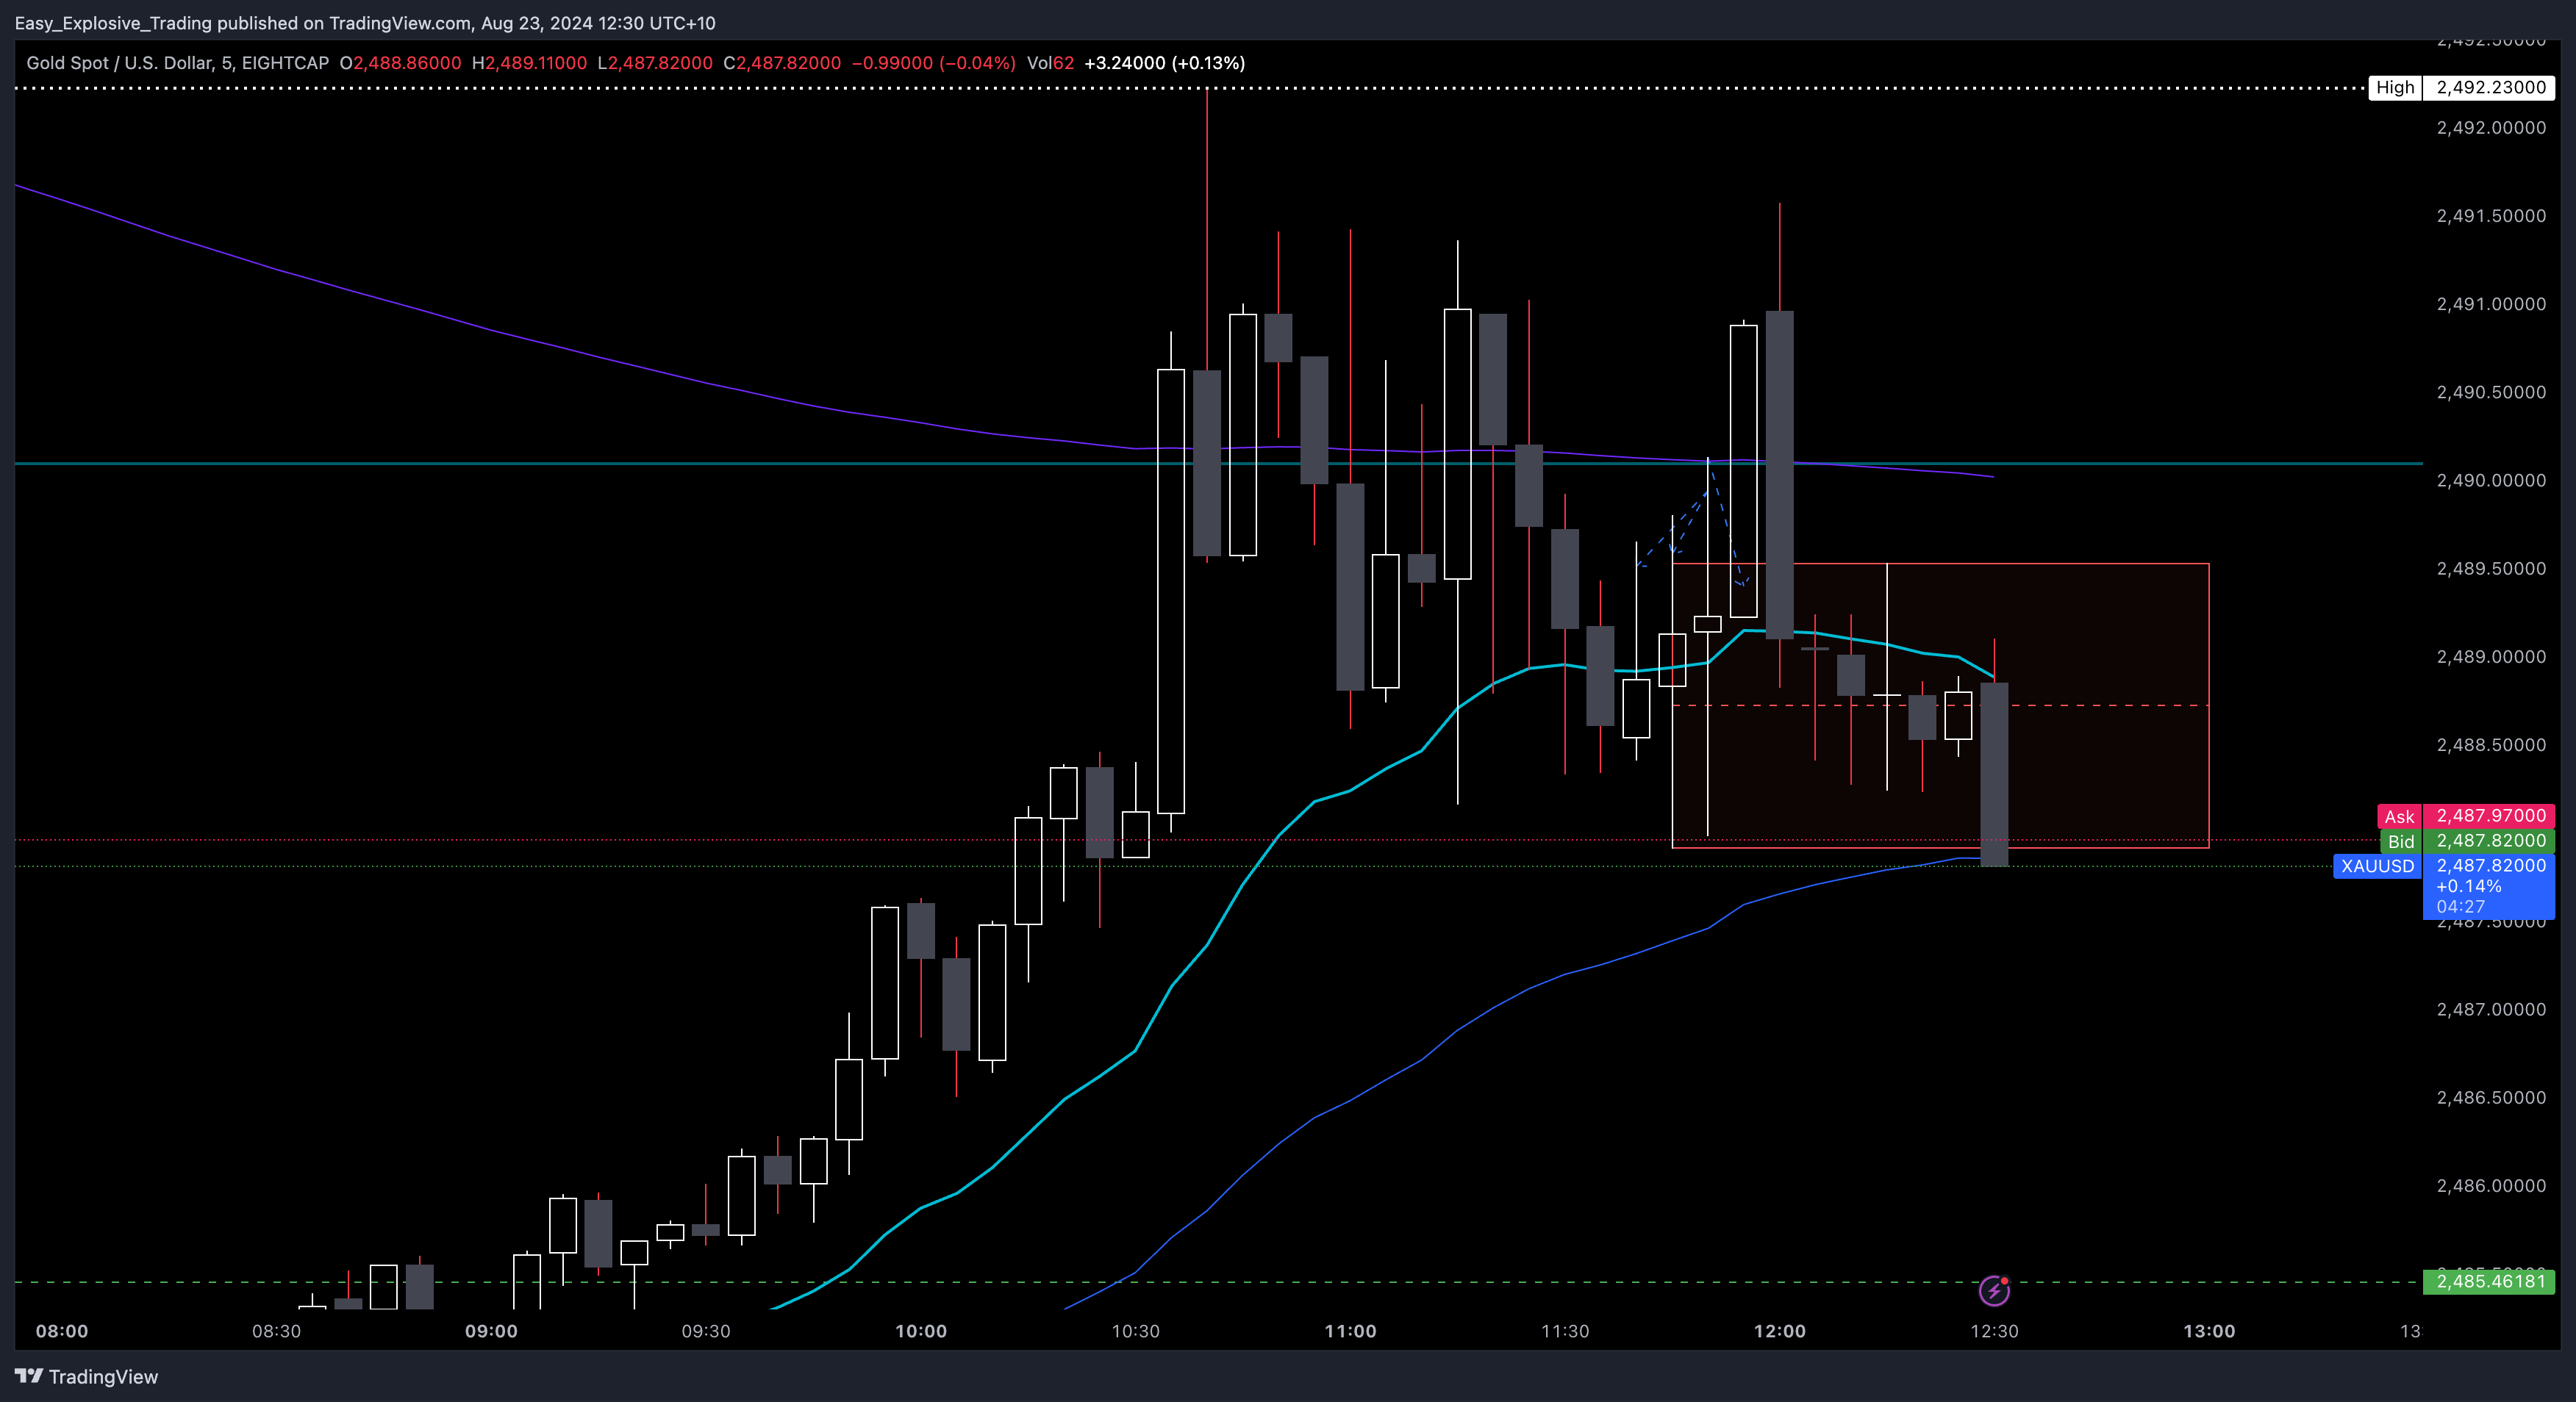
Task: Click the 2,486.00000 price axis label
Action: pyautogui.click(x=2491, y=1186)
